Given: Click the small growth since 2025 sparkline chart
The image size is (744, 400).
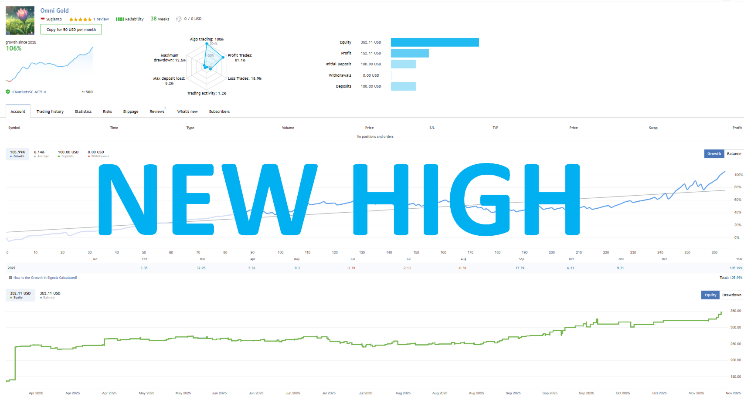Looking at the screenshot, I should coord(49,64).
